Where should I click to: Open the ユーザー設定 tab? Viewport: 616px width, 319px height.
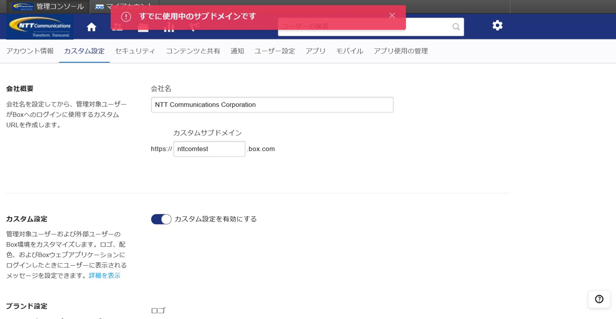tap(275, 51)
